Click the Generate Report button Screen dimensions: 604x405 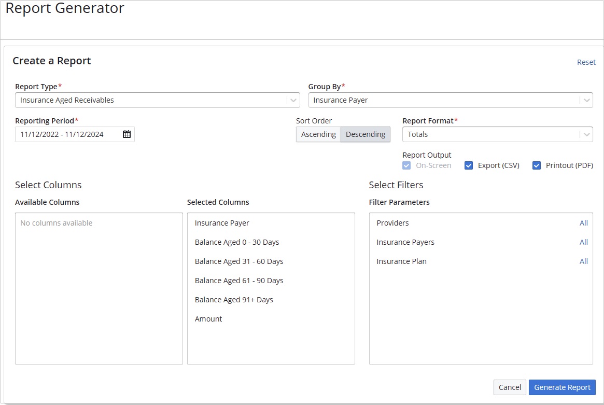(562, 387)
